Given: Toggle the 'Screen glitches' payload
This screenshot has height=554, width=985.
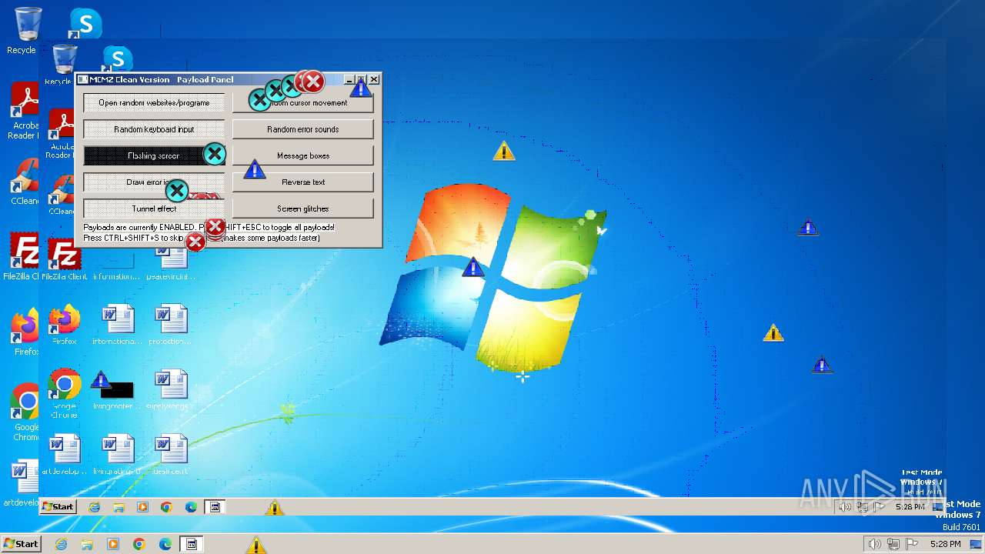Looking at the screenshot, I should click(303, 209).
